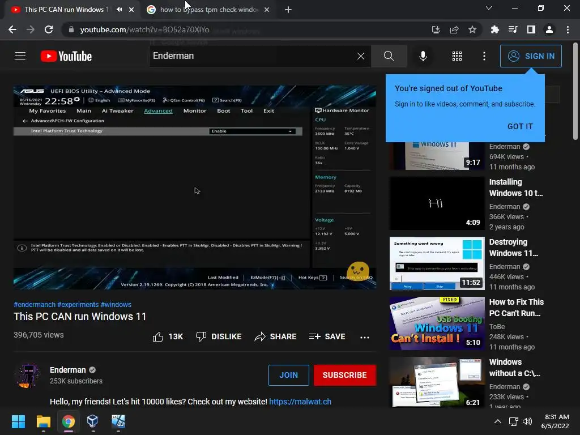Clear the Enderman search text

pyautogui.click(x=361, y=56)
